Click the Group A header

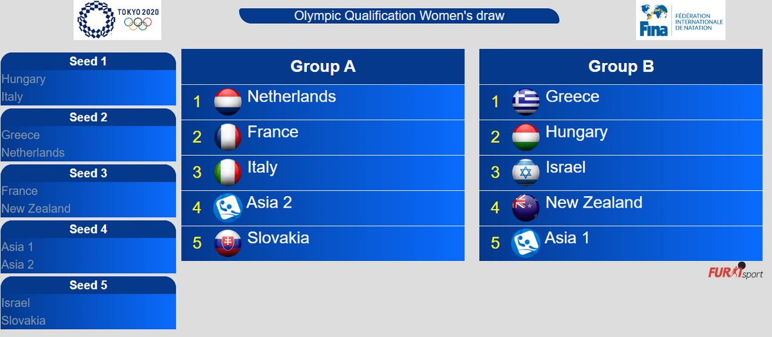click(x=323, y=66)
